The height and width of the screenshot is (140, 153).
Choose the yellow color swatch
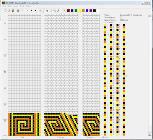click(x=80, y=11)
